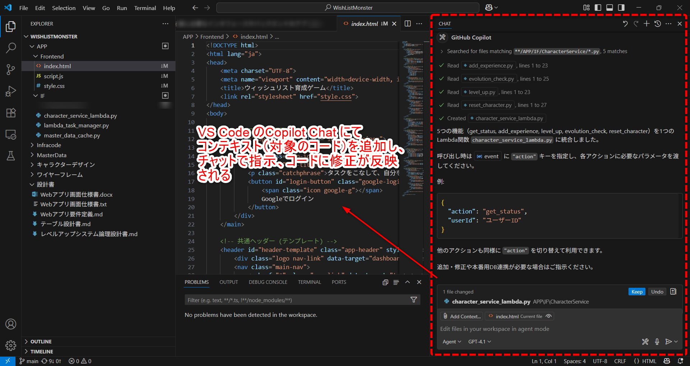Click Add Context button in chat
This screenshot has width=690, height=366.
click(462, 316)
